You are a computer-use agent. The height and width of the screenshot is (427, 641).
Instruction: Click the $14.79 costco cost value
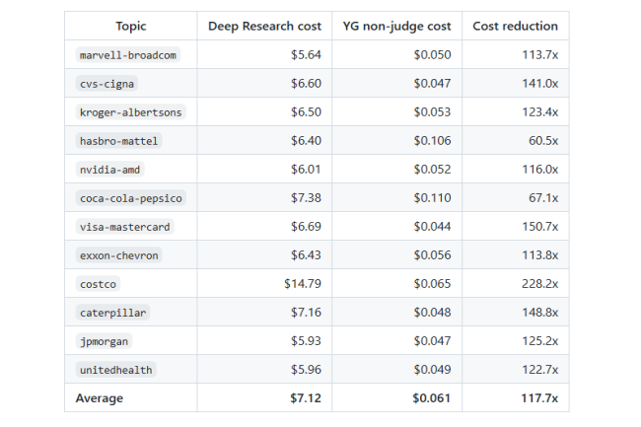pyautogui.click(x=303, y=284)
